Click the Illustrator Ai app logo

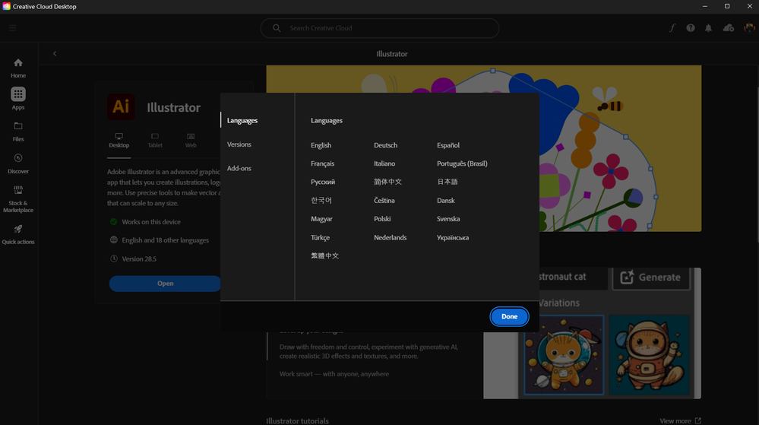[121, 106]
